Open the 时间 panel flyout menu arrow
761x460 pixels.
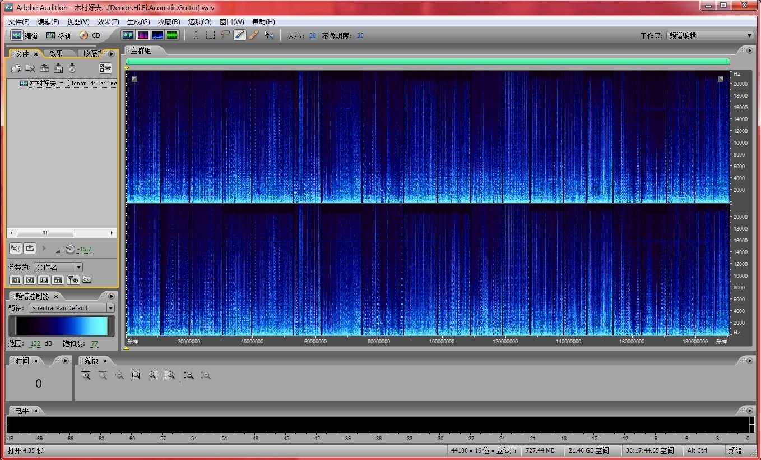point(66,361)
